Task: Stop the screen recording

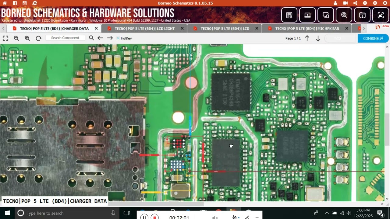Action: [155, 217]
